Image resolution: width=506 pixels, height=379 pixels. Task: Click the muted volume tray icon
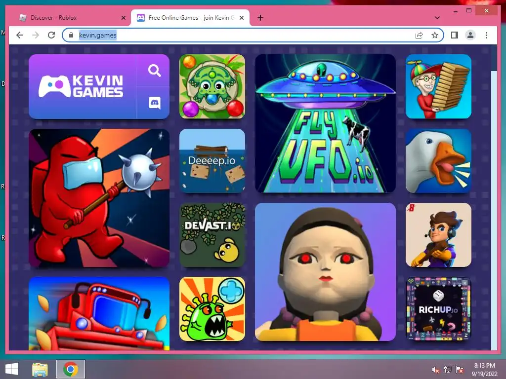point(435,370)
